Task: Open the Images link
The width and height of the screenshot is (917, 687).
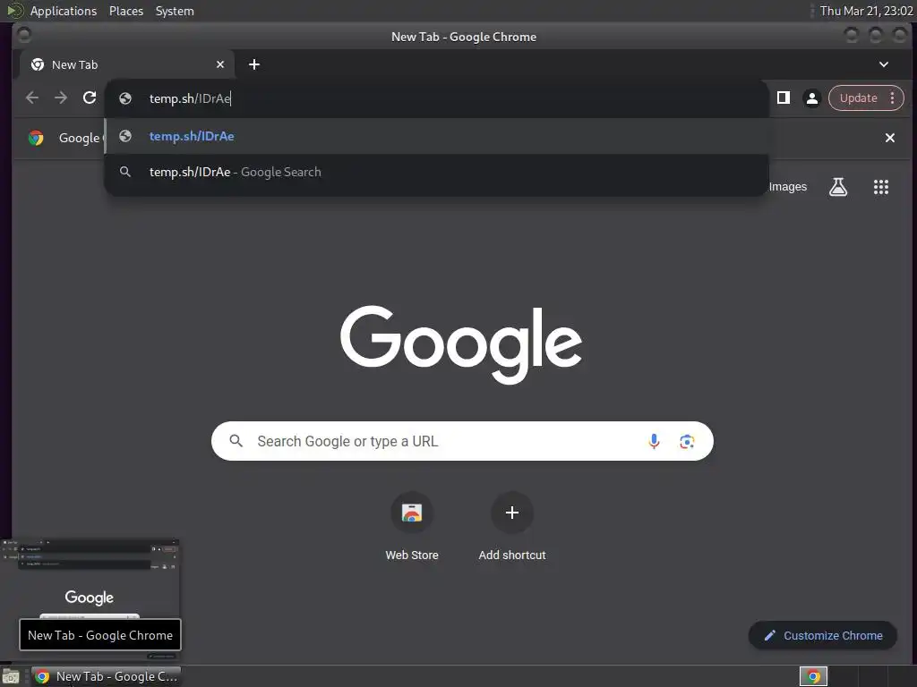Action: click(x=788, y=187)
